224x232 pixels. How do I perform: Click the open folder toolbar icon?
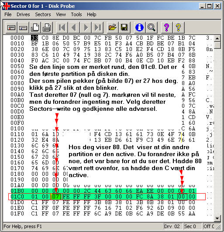[x=113, y=27]
